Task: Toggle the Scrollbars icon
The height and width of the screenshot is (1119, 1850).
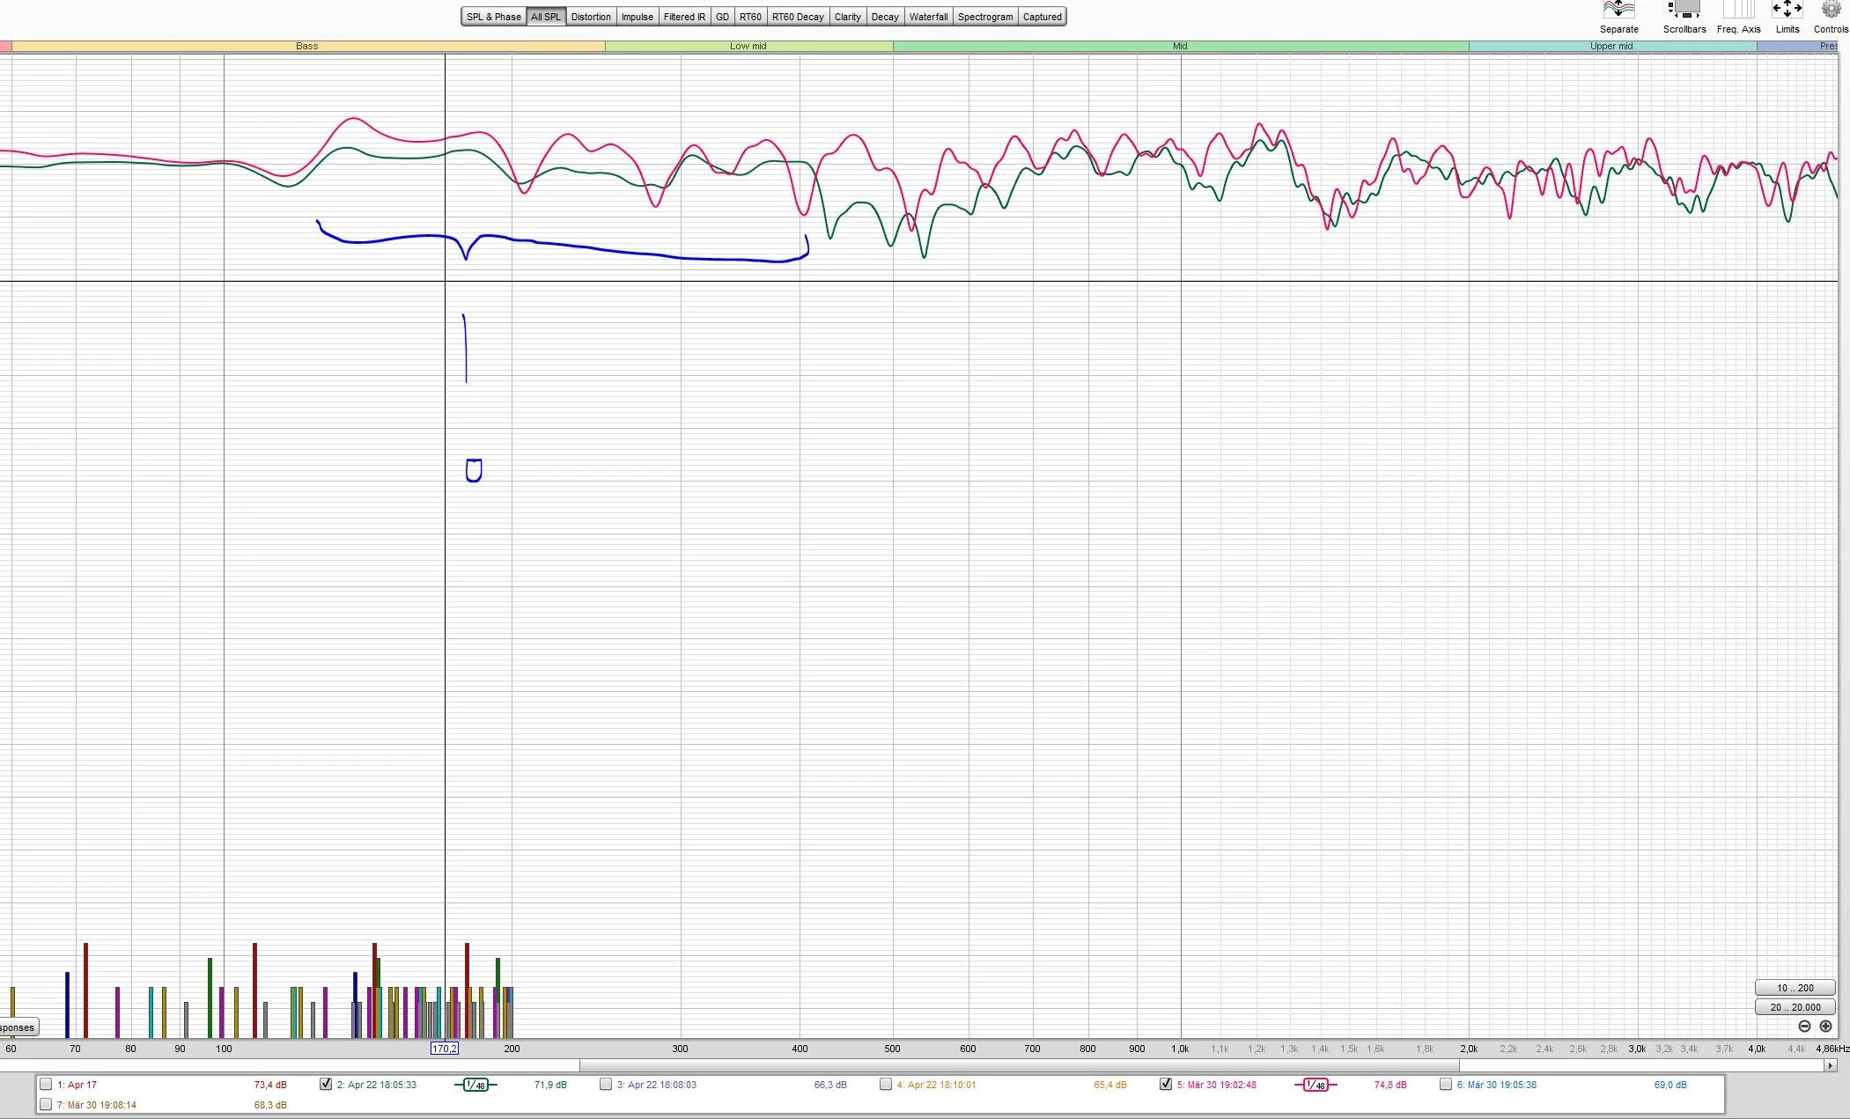Action: 1684,10
